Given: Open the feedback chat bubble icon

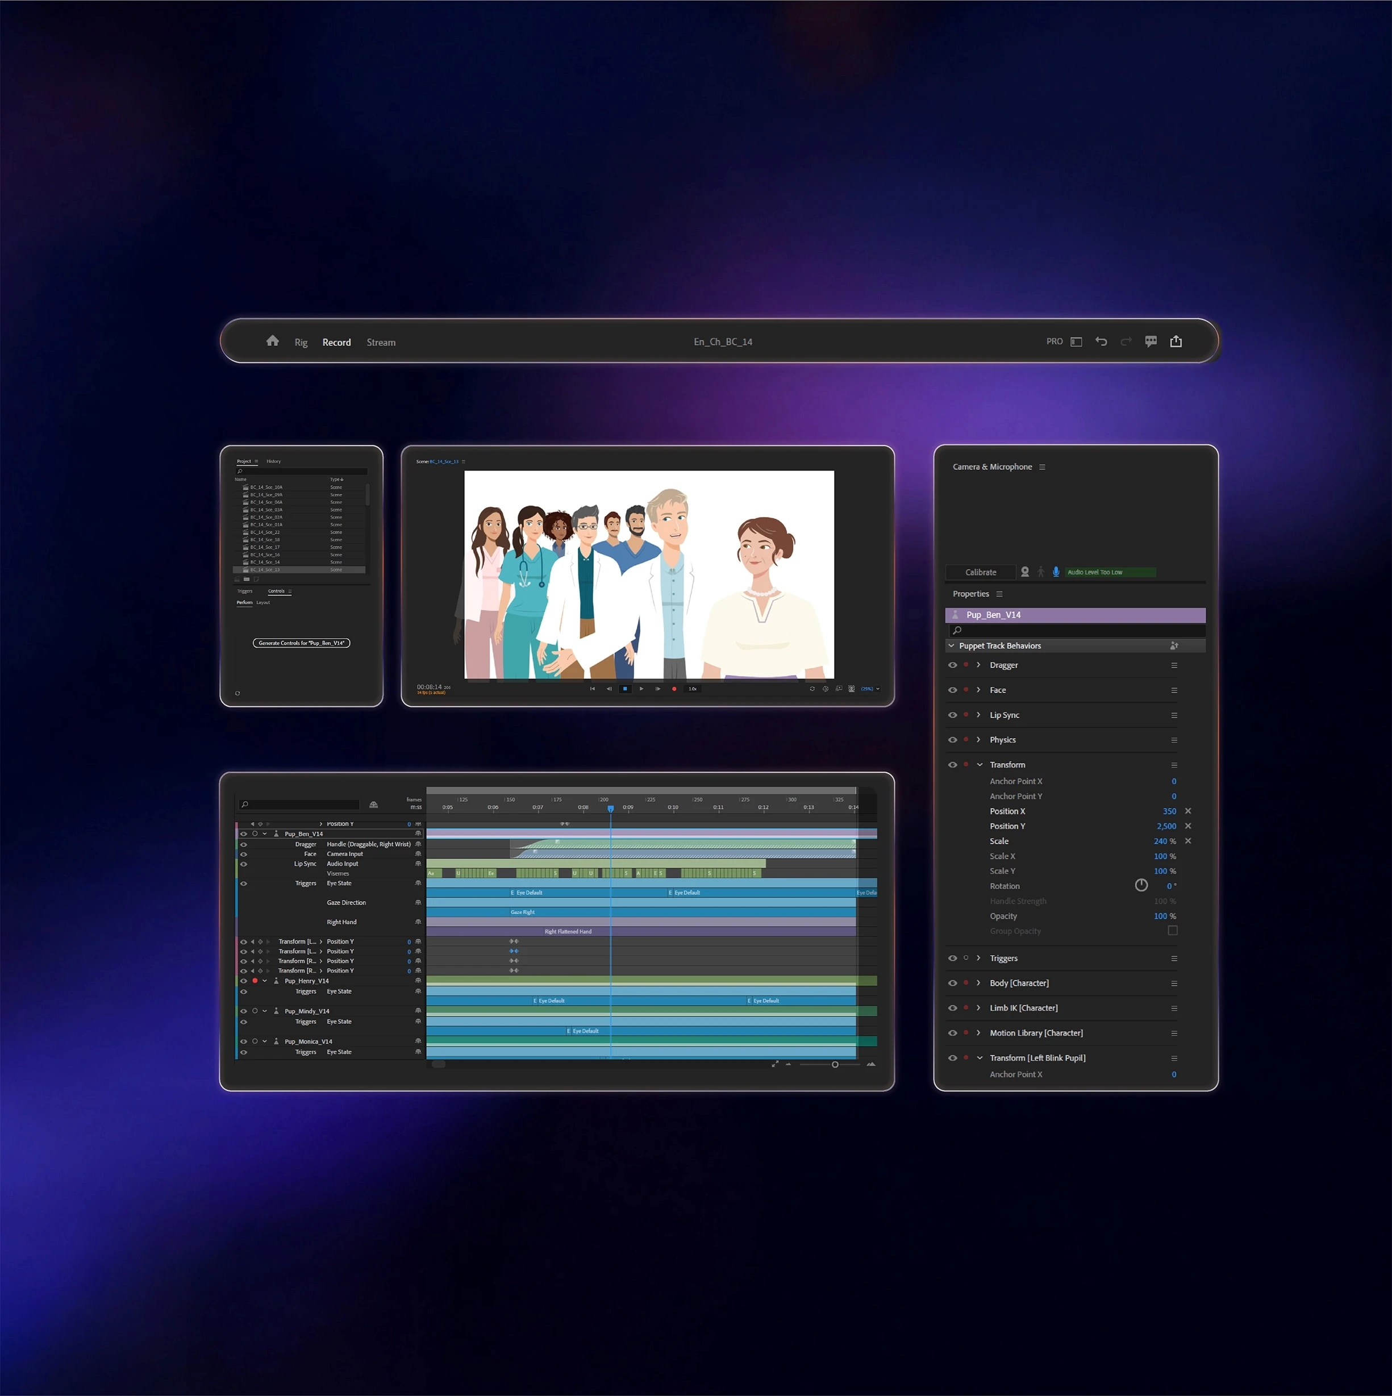Looking at the screenshot, I should pyautogui.click(x=1151, y=341).
